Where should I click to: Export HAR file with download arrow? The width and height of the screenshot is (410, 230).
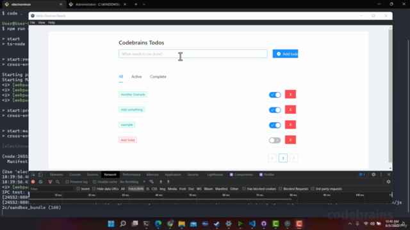(168, 181)
